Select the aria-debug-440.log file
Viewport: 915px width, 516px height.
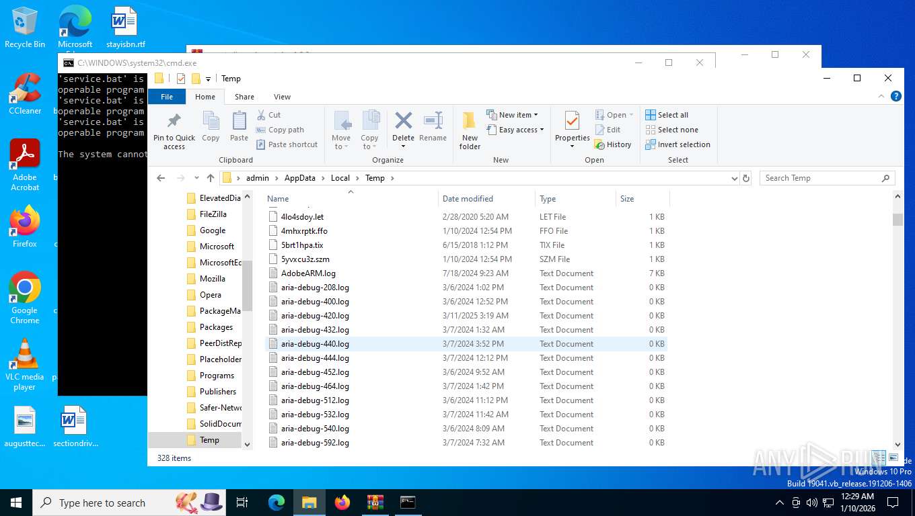(x=466, y=344)
